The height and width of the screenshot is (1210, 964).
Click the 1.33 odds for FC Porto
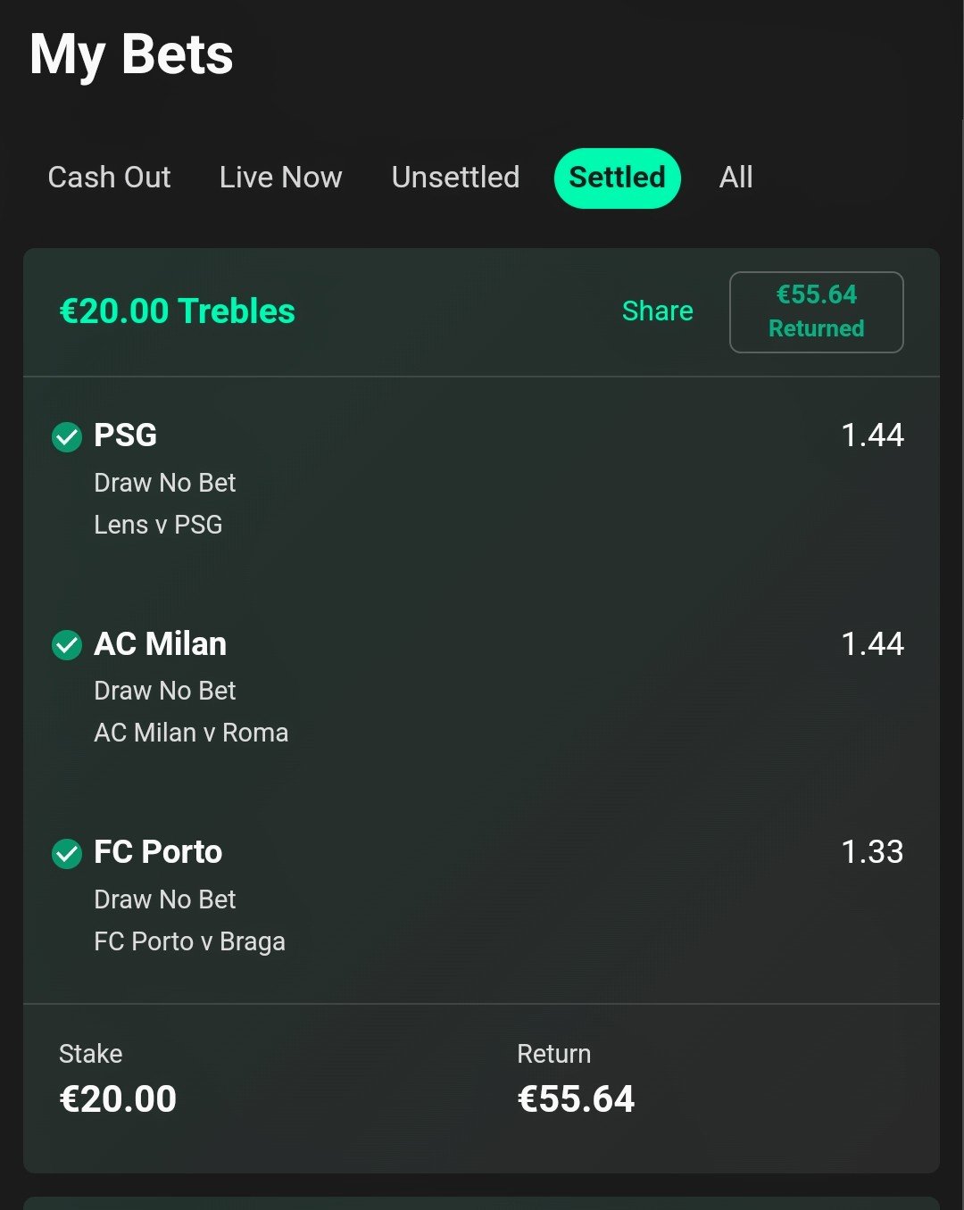click(x=872, y=852)
